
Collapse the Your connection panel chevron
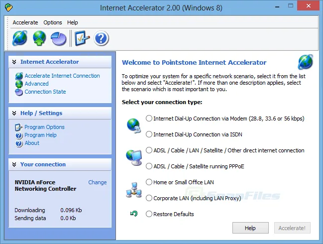click(x=14, y=164)
